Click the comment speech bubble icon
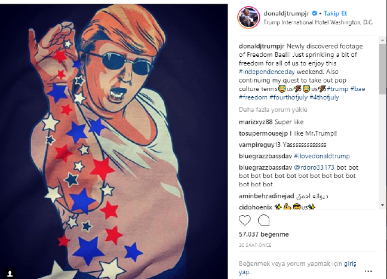387x279 pixels. [264, 220]
